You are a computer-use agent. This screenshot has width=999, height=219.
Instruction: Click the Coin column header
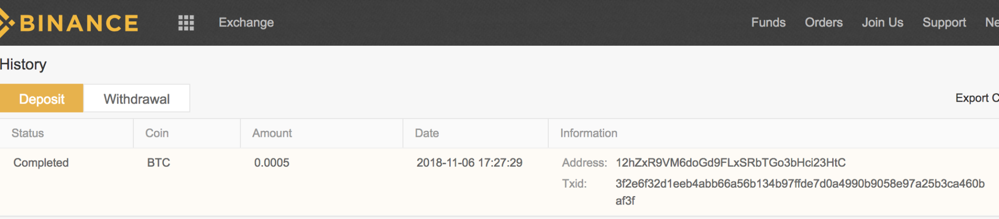157,133
